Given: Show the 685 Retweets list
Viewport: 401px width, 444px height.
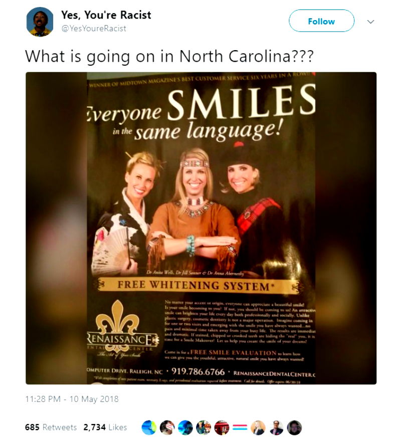Looking at the screenshot, I should [x=51, y=427].
